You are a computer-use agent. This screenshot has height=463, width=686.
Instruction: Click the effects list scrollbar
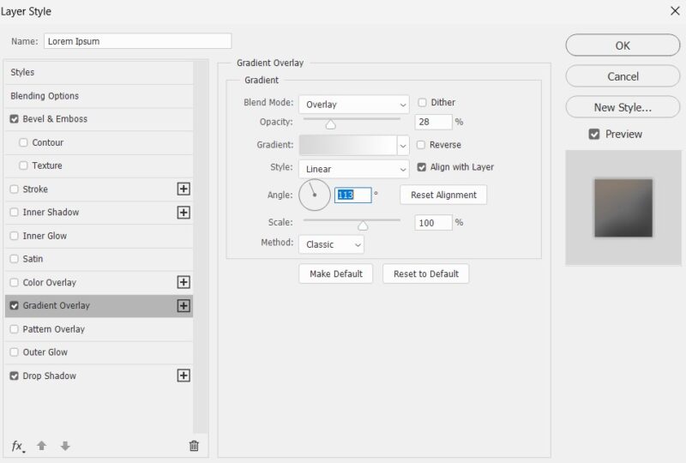tap(201, 247)
